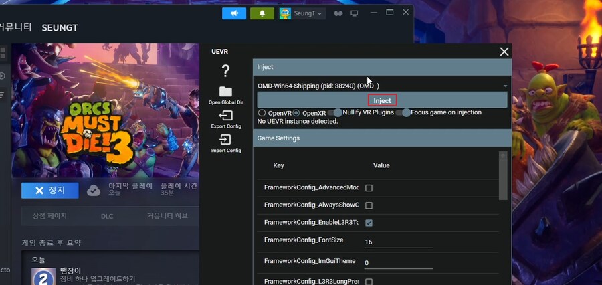Viewport: 602px width, 285px height.
Task: Click the Import Config icon
Action: [226, 139]
